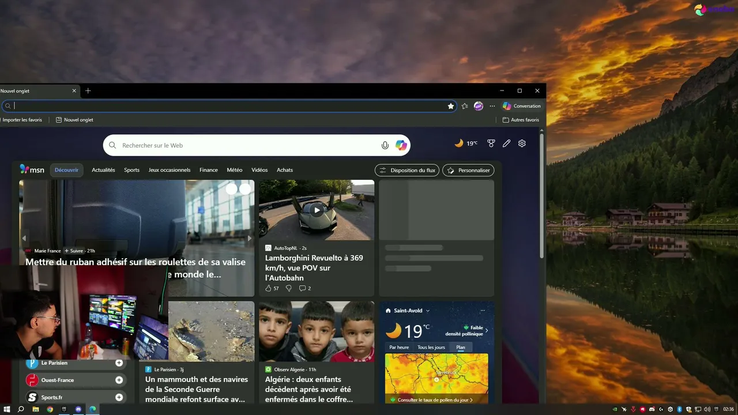The width and height of the screenshot is (738, 415).
Task: Select the Tous les jours weather tab
Action: (x=431, y=348)
